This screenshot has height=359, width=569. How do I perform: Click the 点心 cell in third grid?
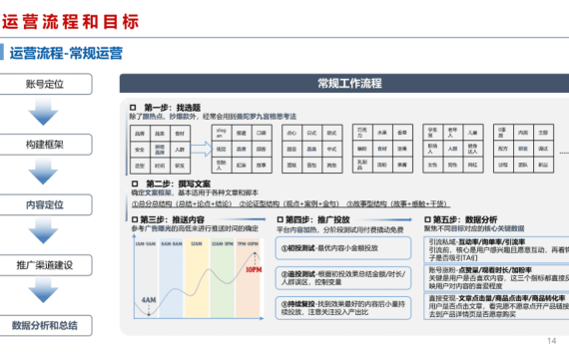(291, 133)
